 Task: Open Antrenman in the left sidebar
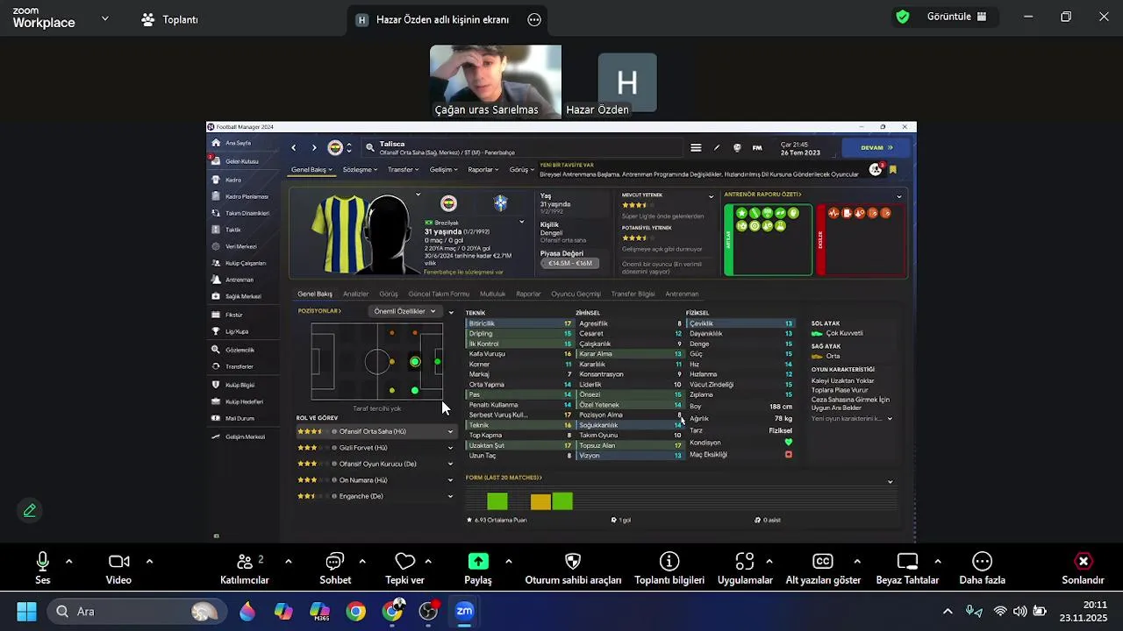click(233, 280)
